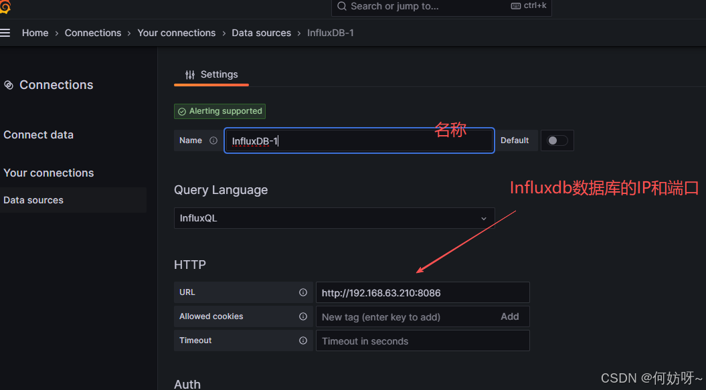Open the hamburger navigation menu

coord(5,33)
